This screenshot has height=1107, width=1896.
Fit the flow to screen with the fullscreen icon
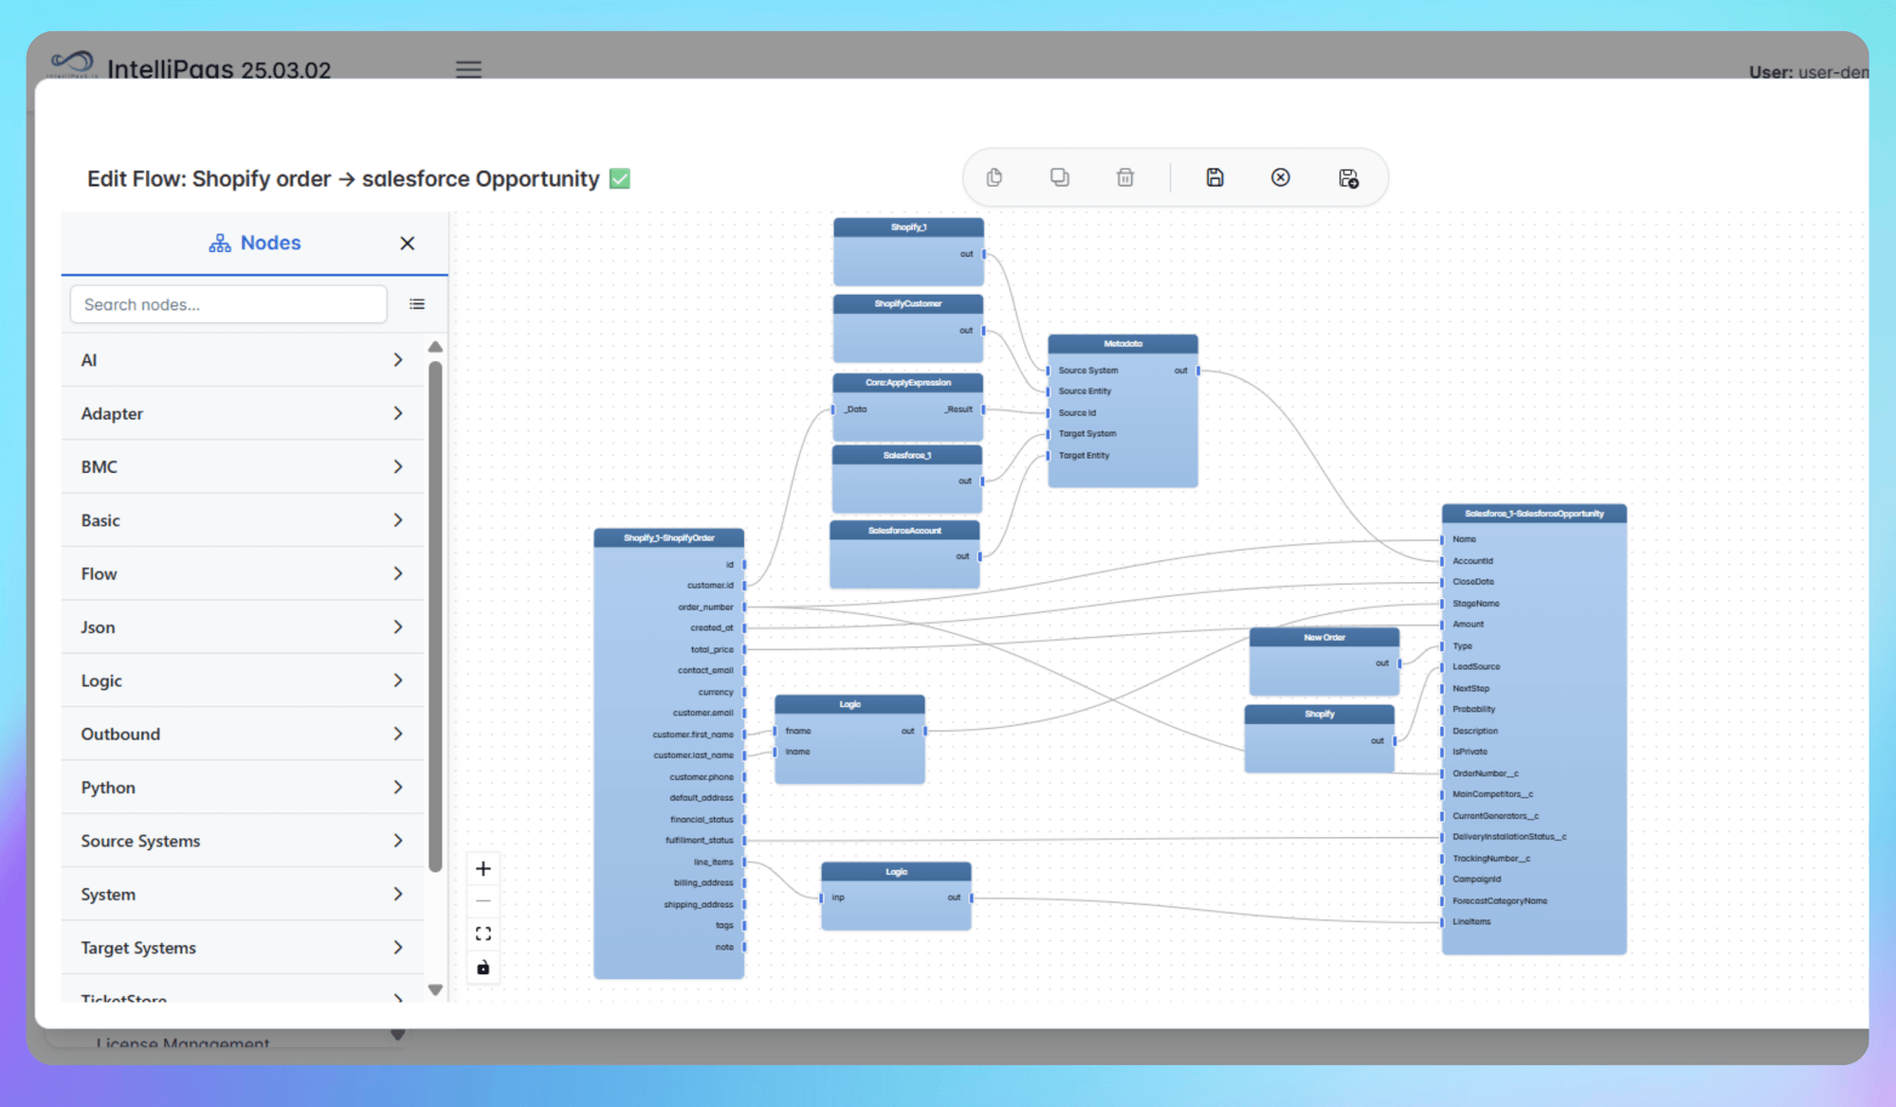[483, 933]
